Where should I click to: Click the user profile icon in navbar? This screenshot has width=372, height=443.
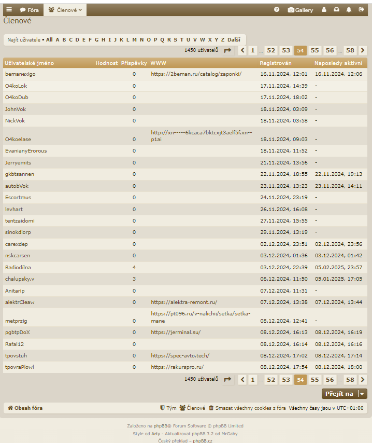[324, 10]
